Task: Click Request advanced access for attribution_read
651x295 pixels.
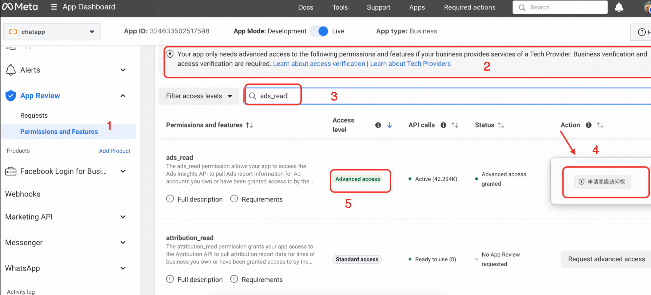Action: click(x=606, y=259)
